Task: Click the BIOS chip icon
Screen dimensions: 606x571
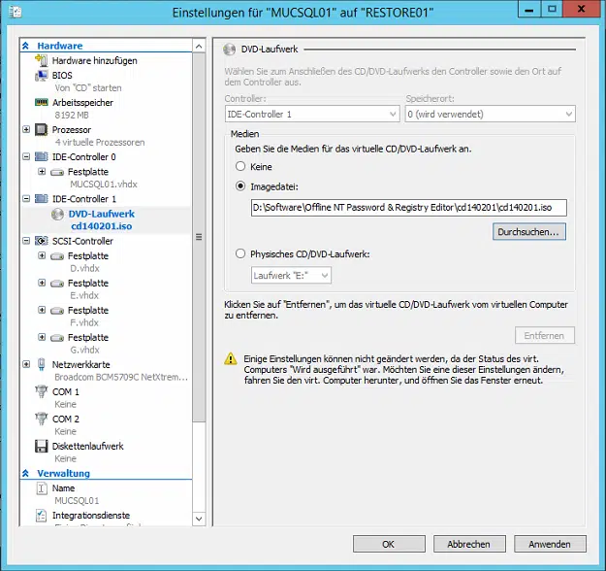Action: tap(42, 75)
